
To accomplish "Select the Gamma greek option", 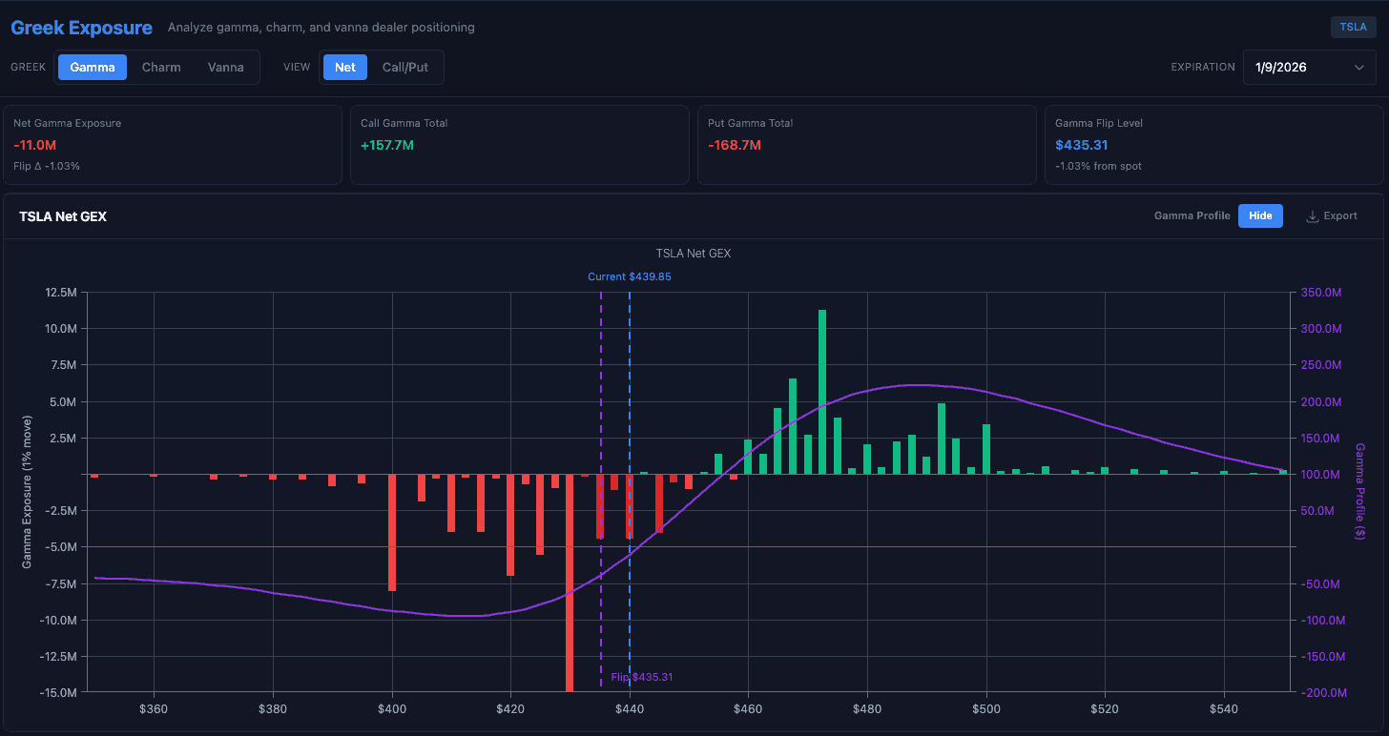I will click(x=93, y=68).
